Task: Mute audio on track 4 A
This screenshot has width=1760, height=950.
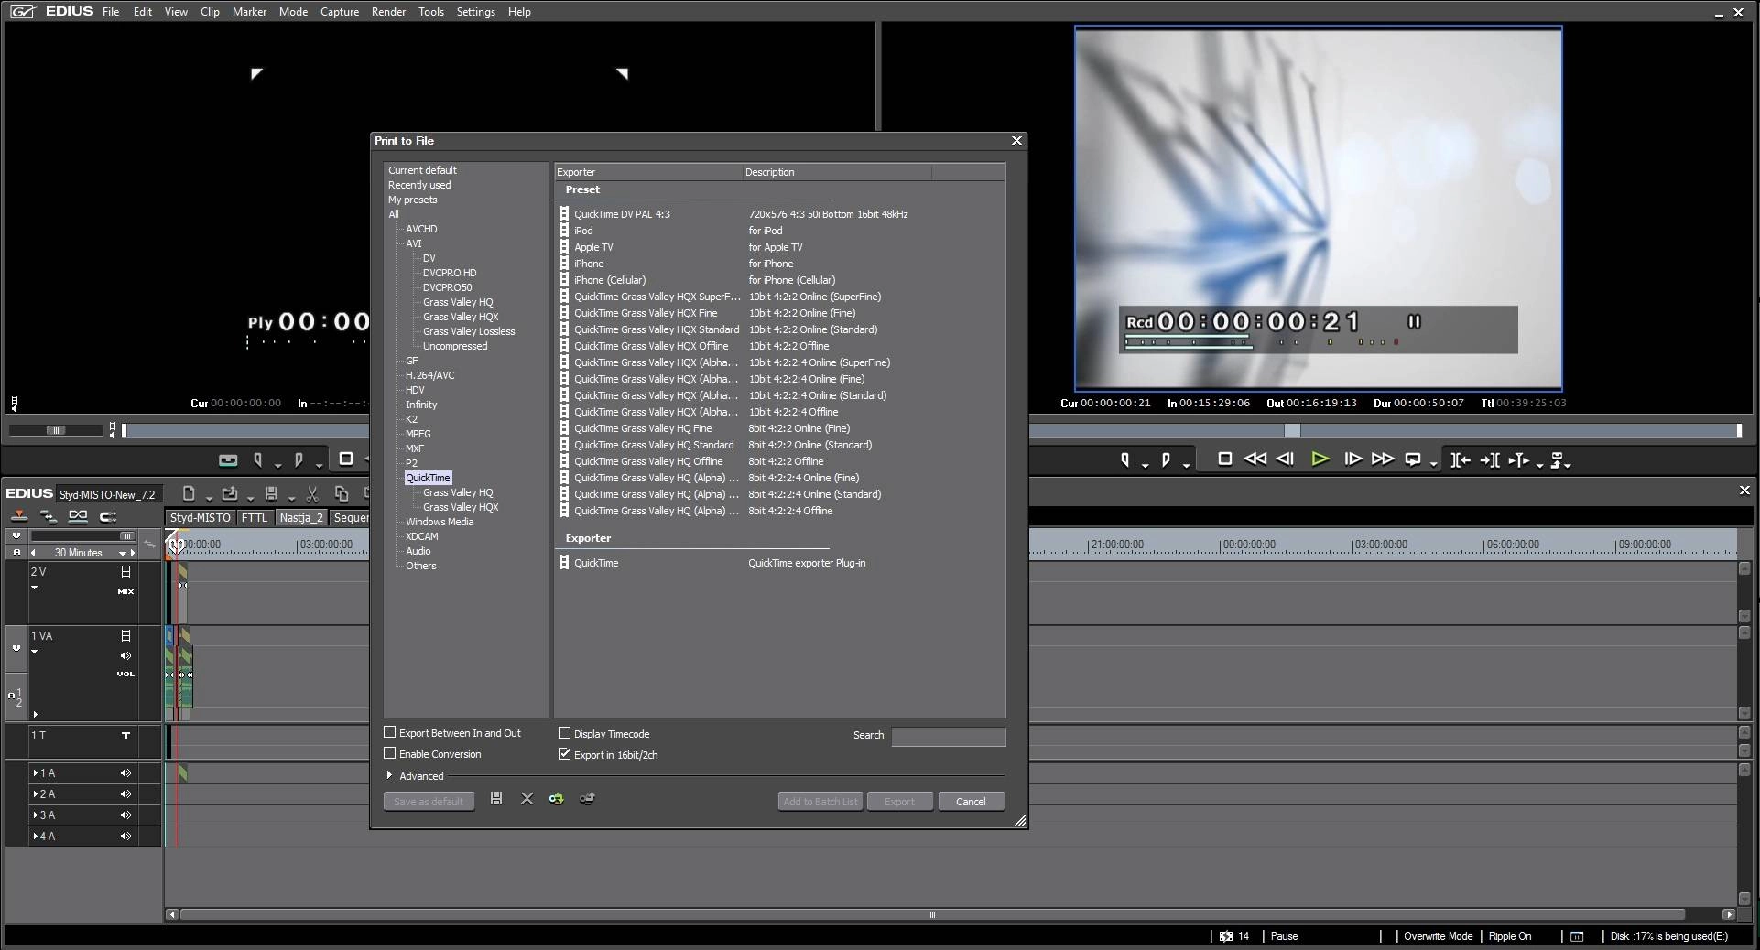Action: click(x=125, y=837)
